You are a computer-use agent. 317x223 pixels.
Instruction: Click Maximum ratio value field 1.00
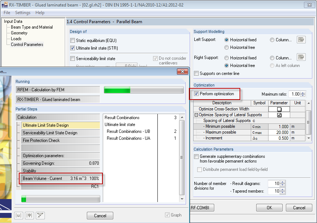click(x=294, y=94)
